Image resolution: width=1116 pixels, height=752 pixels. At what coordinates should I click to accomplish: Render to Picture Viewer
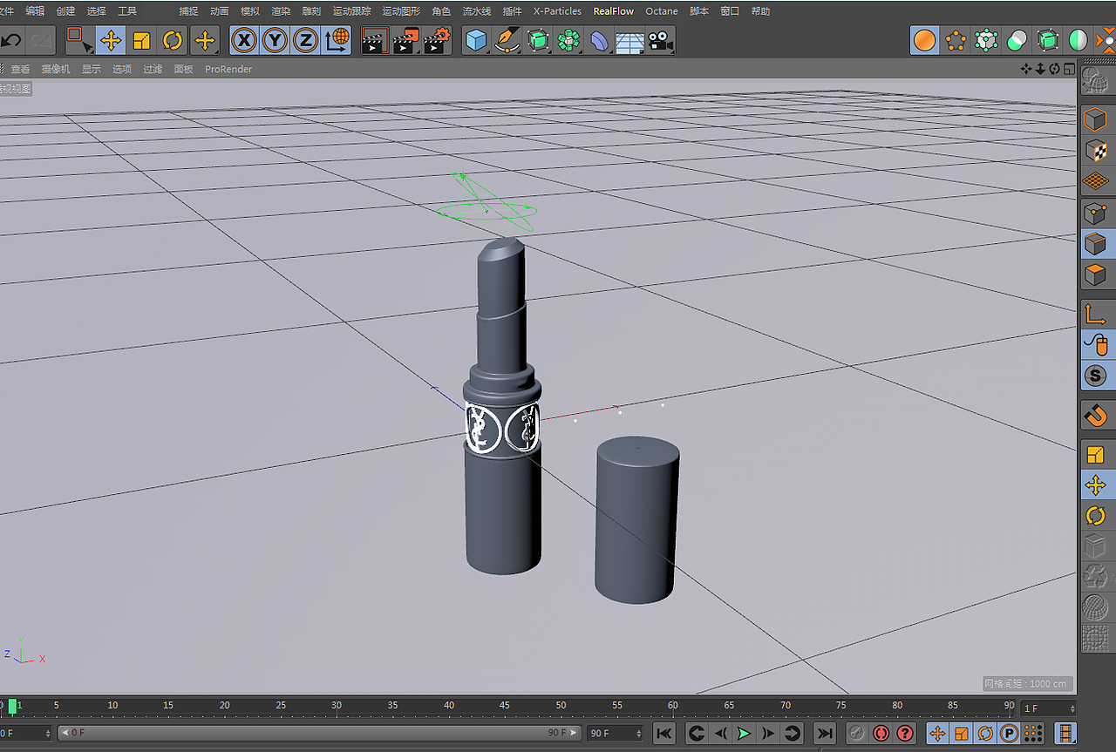click(x=405, y=40)
